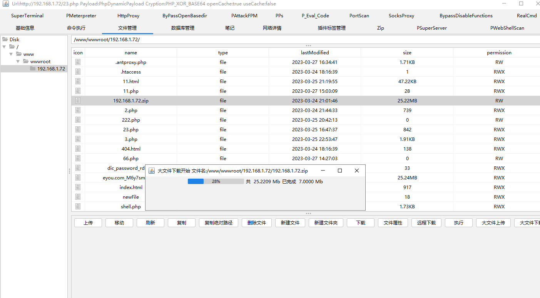The width and height of the screenshot is (540, 298).
Task: Sort by the permission column header
Action: click(x=499, y=53)
